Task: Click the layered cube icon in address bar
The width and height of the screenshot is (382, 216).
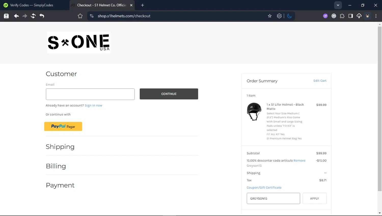Action: click(x=279, y=16)
